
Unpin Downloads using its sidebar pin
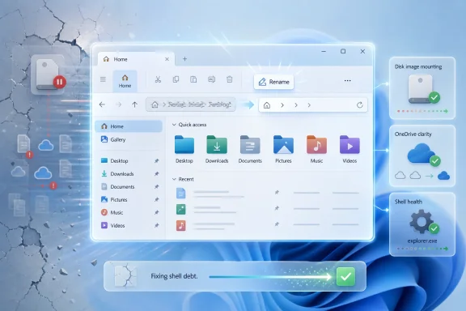(157, 174)
